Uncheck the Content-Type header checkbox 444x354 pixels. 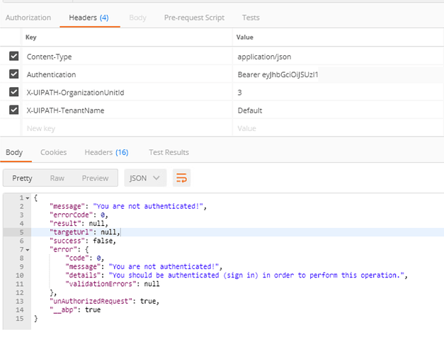click(x=14, y=57)
